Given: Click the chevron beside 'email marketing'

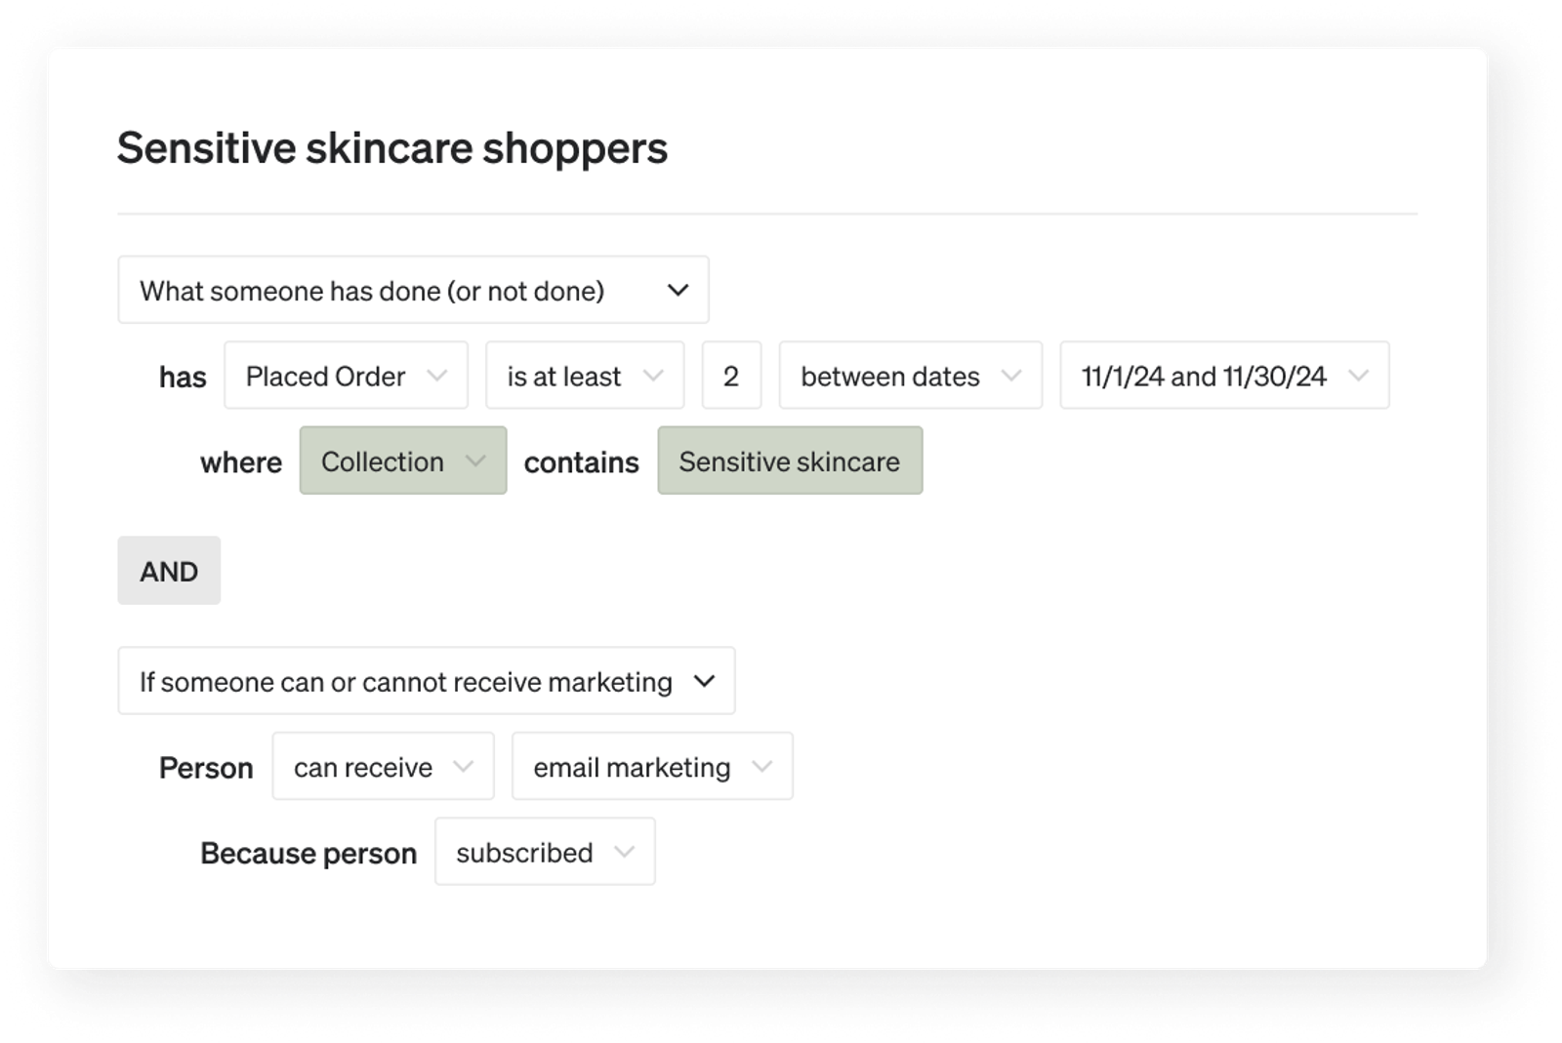Looking at the screenshot, I should click(x=762, y=767).
